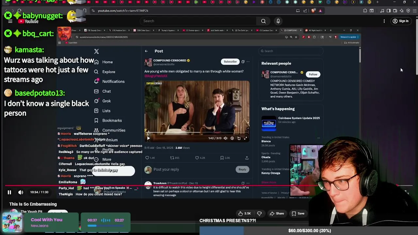Click the Sign in button
The width and height of the screenshot is (418, 235).
tap(401, 21)
